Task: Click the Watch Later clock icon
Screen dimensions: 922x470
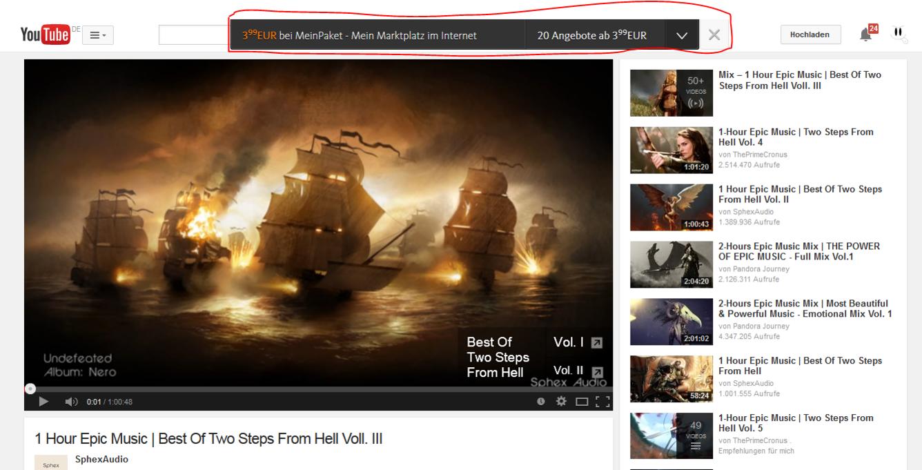Action: 540,402
